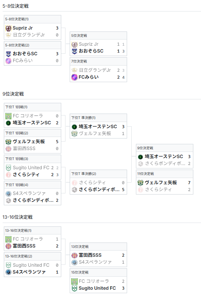Click FCみらい purple logo in 7位決定戦
Screen dimensions: 201x297
(74, 77)
